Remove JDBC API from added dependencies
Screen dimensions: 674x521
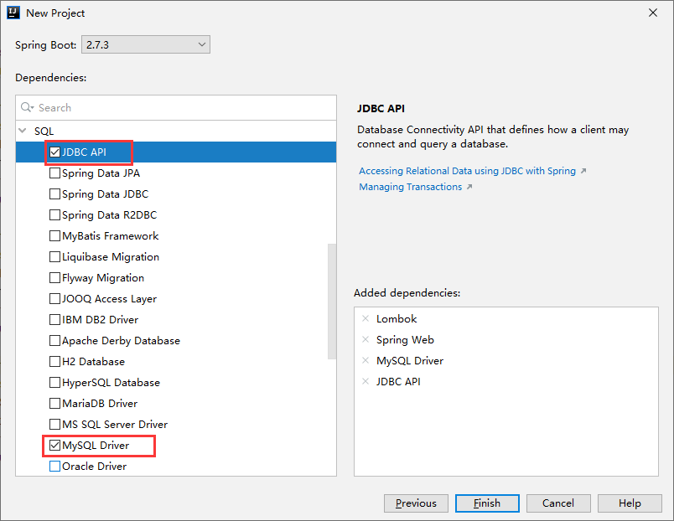pos(366,381)
